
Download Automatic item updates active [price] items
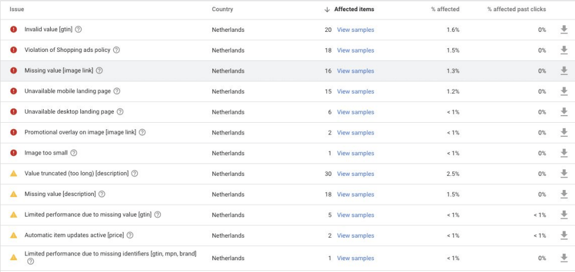pos(564,235)
